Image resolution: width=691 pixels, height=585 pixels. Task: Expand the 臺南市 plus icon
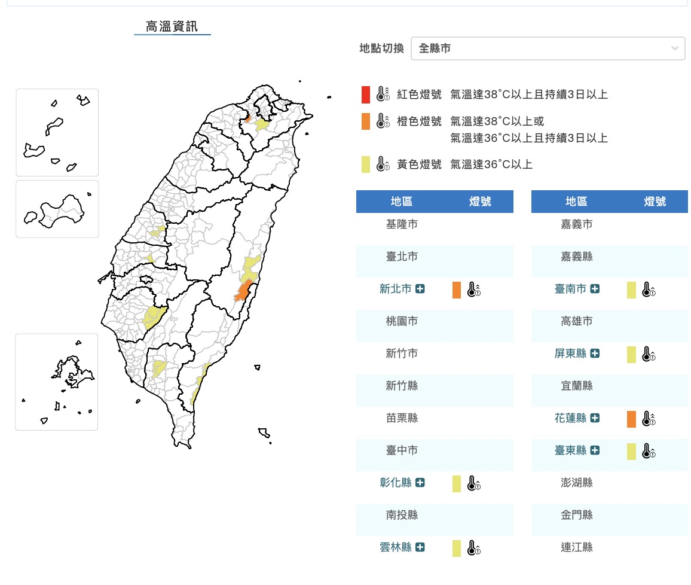595,289
